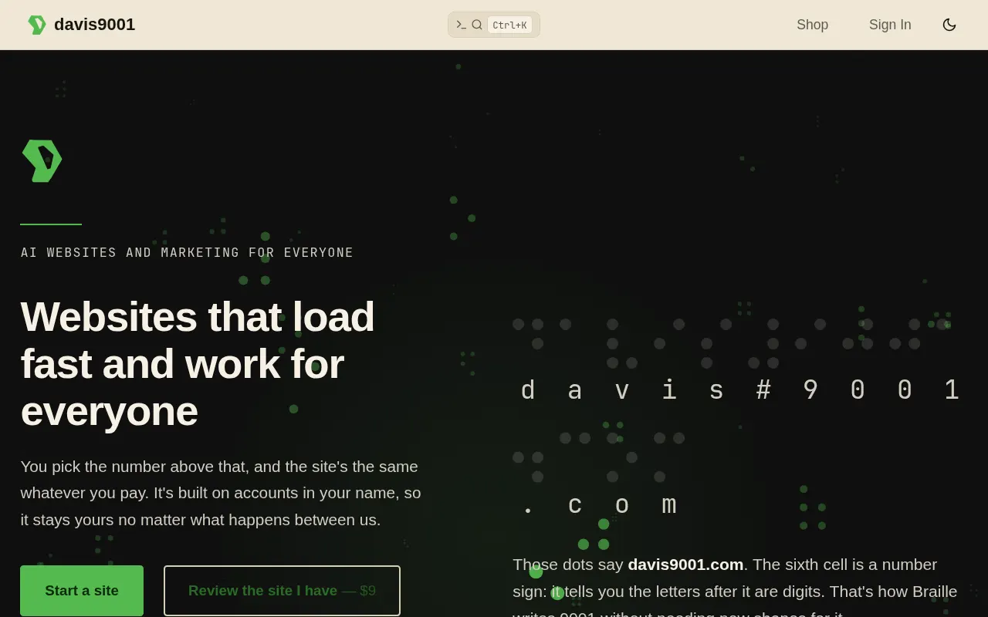Open the davis9001 brand name link
The image size is (988, 617).
coord(94,25)
